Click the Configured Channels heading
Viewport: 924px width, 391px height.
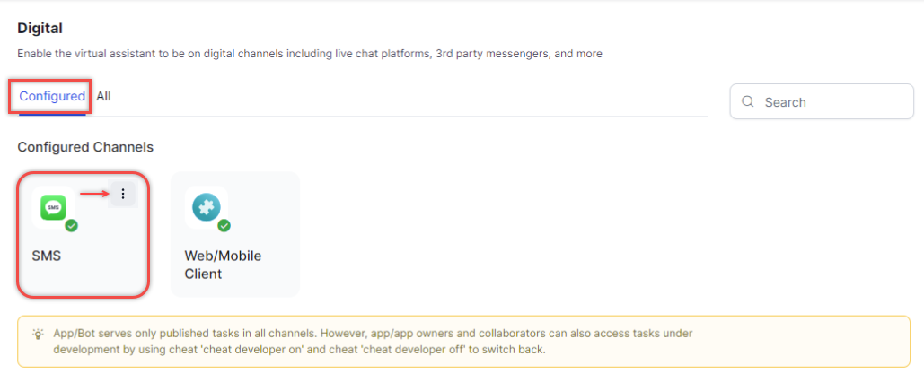point(85,146)
